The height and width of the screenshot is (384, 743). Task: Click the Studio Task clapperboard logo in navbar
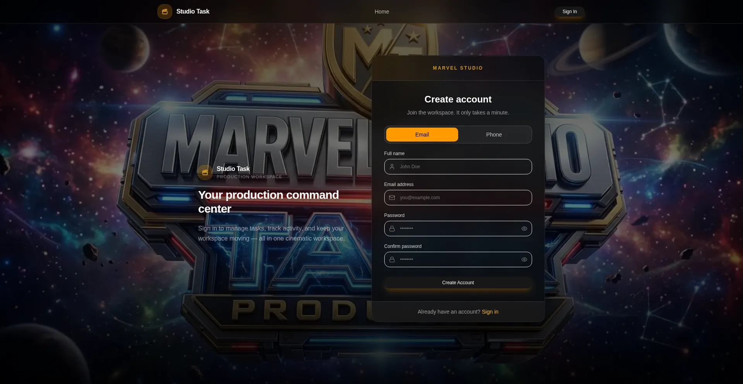click(165, 12)
